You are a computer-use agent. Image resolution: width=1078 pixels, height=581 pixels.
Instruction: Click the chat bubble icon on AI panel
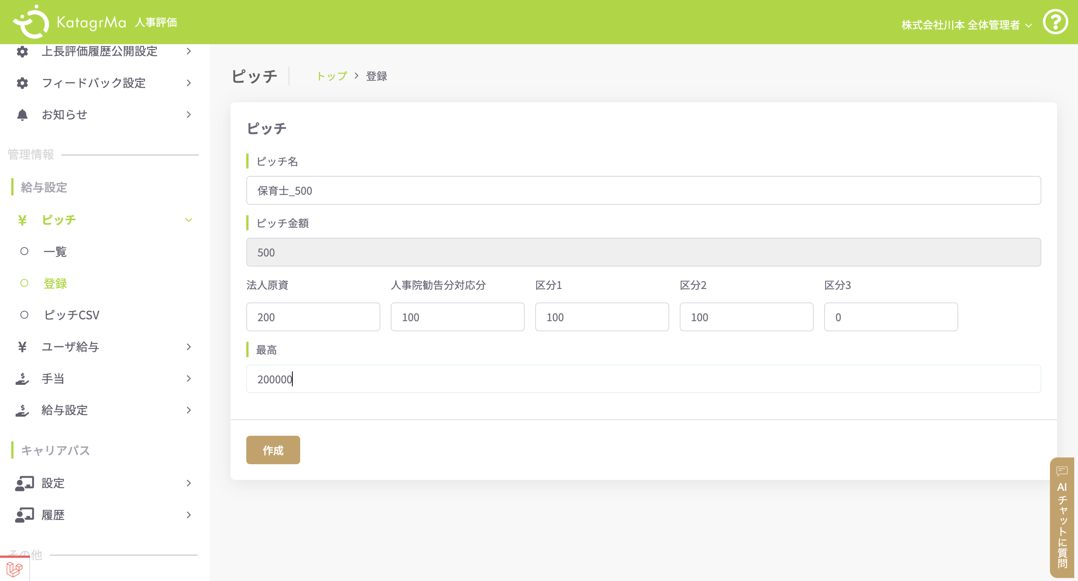tap(1062, 471)
